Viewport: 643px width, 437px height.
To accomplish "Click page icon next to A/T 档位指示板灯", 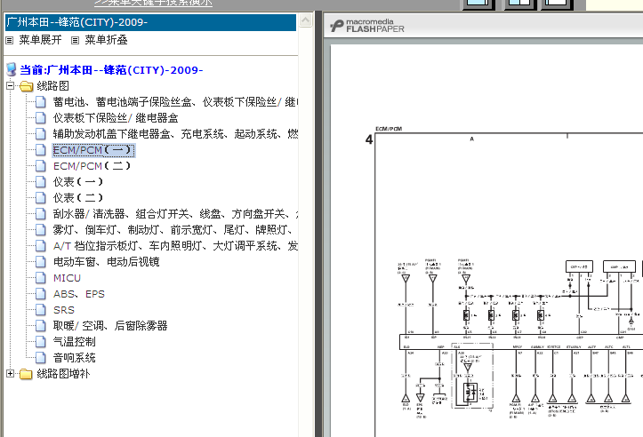I will (x=41, y=246).
